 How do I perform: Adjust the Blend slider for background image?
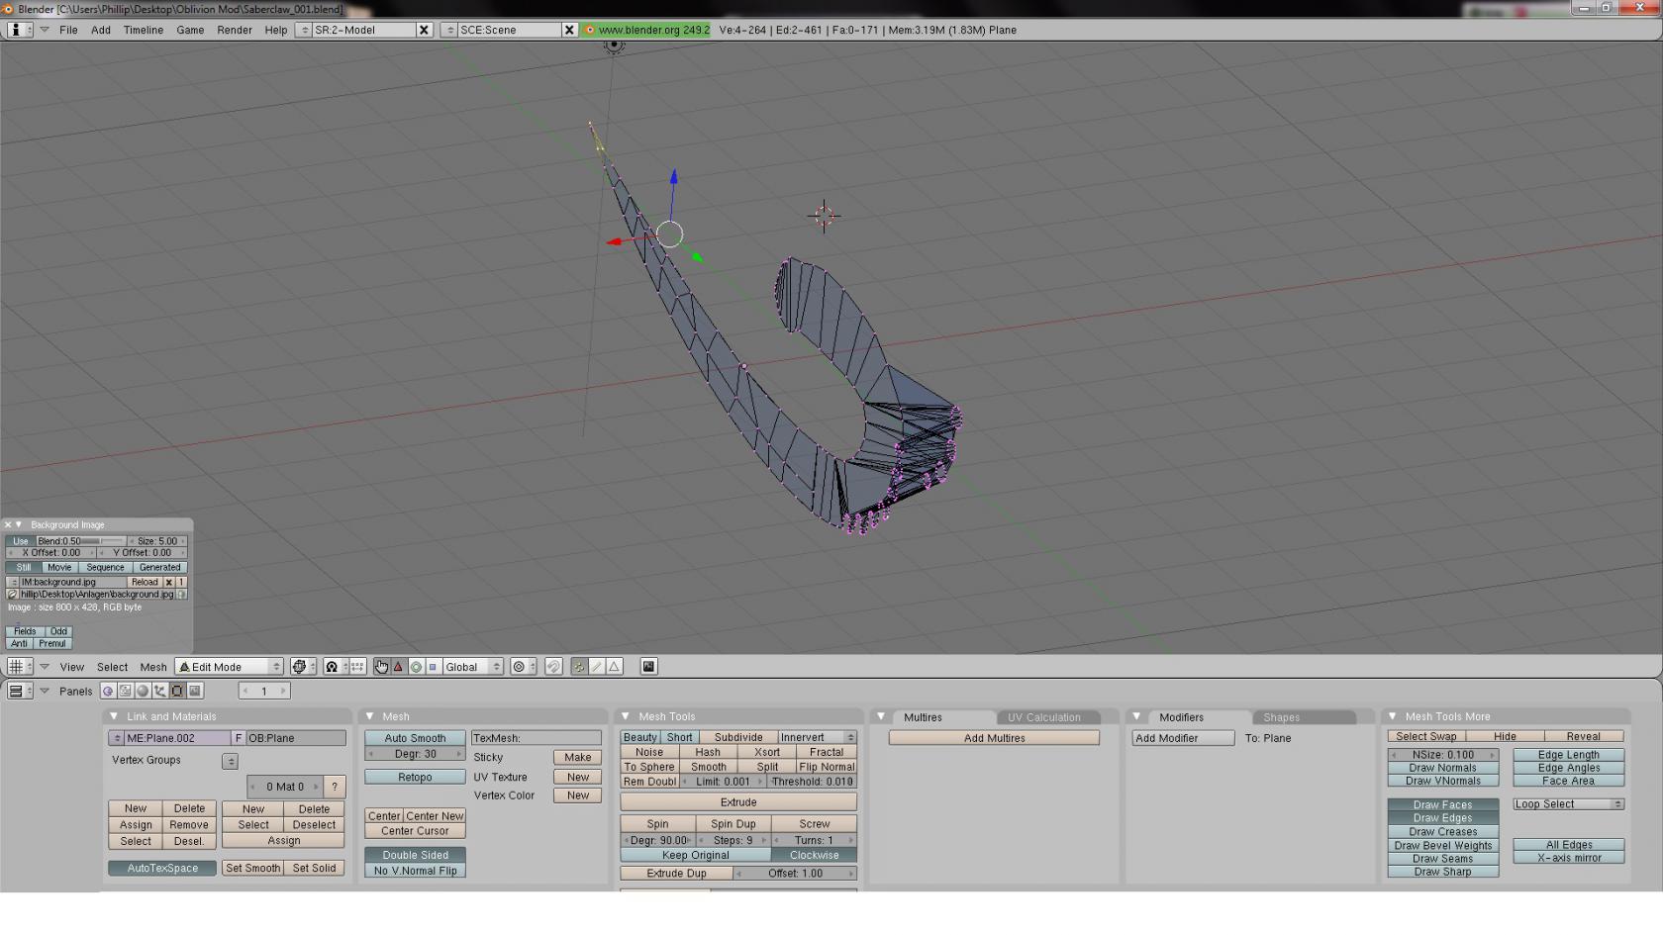(x=80, y=541)
